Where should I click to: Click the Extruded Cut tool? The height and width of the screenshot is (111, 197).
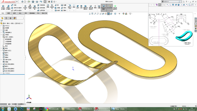[x=25, y=8]
